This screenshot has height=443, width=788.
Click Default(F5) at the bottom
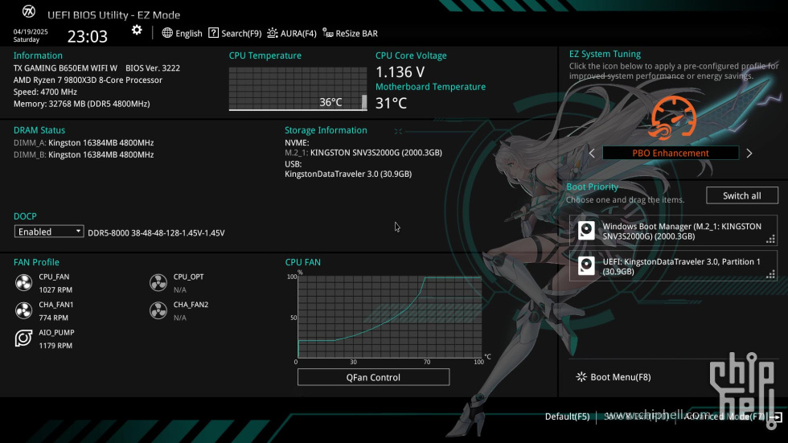pyautogui.click(x=568, y=416)
